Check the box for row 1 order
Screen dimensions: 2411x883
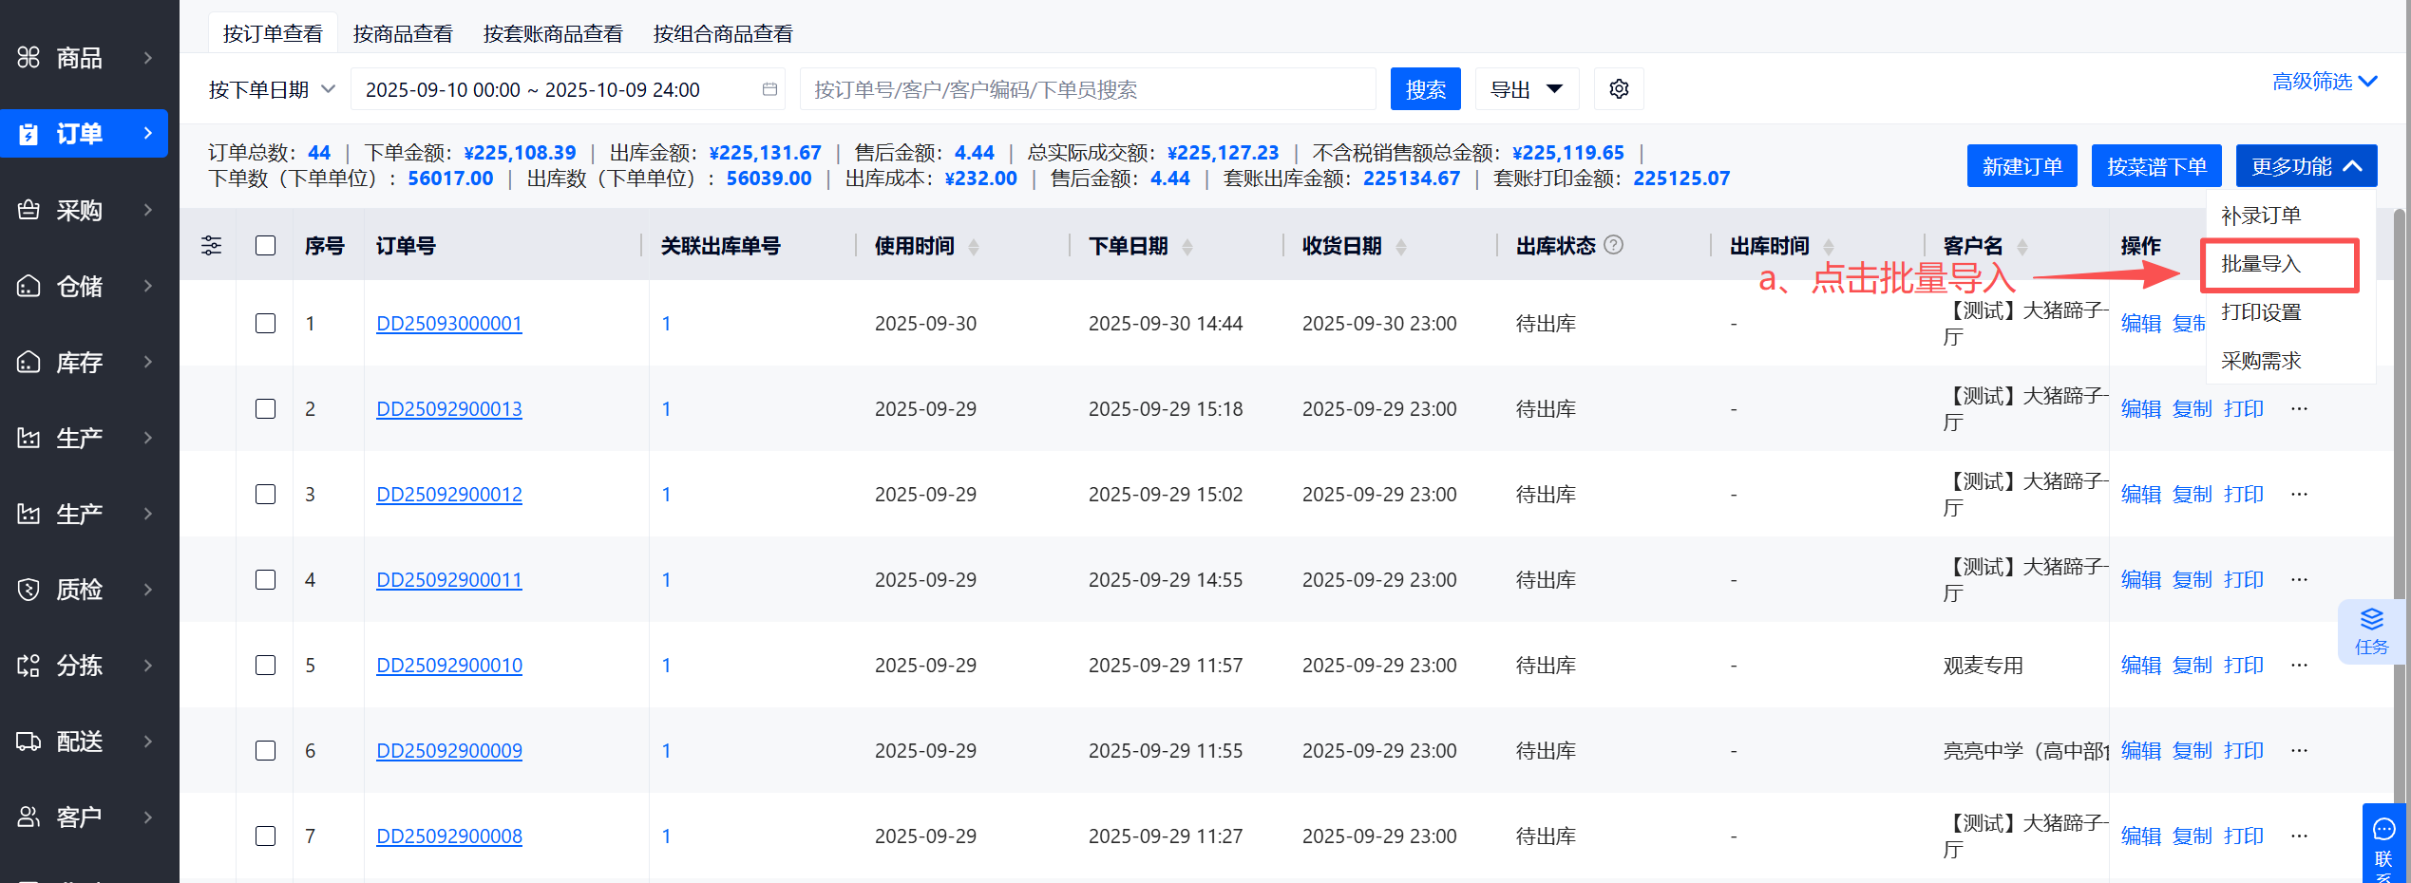click(266, 324)
